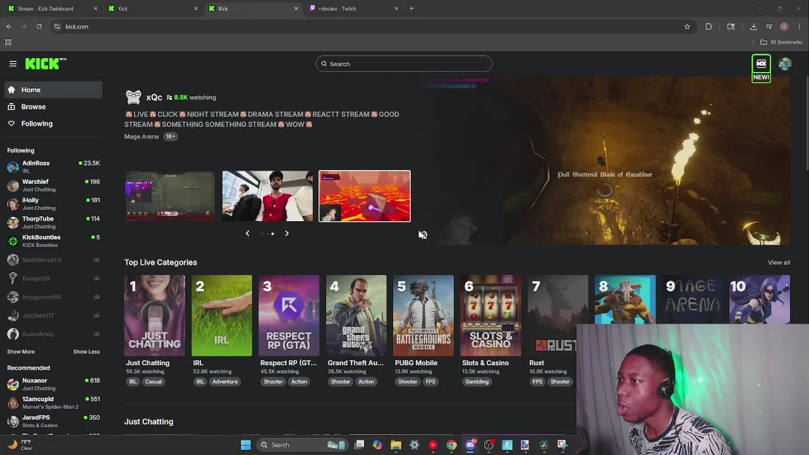The height and width of the screenshot is (455, 809).
Task: Click the KICK logo
Action: [x=46, y=63]
